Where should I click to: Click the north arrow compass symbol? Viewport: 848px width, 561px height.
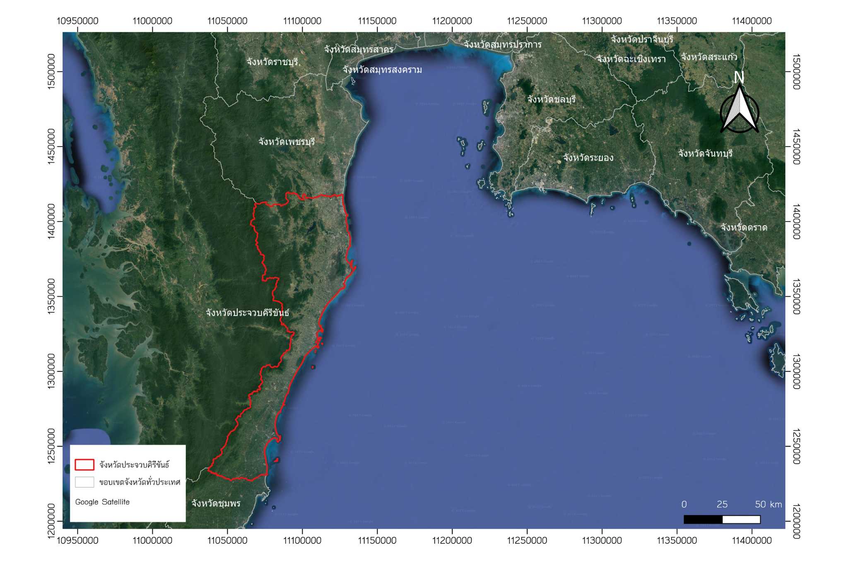click(x=740, y=109)
